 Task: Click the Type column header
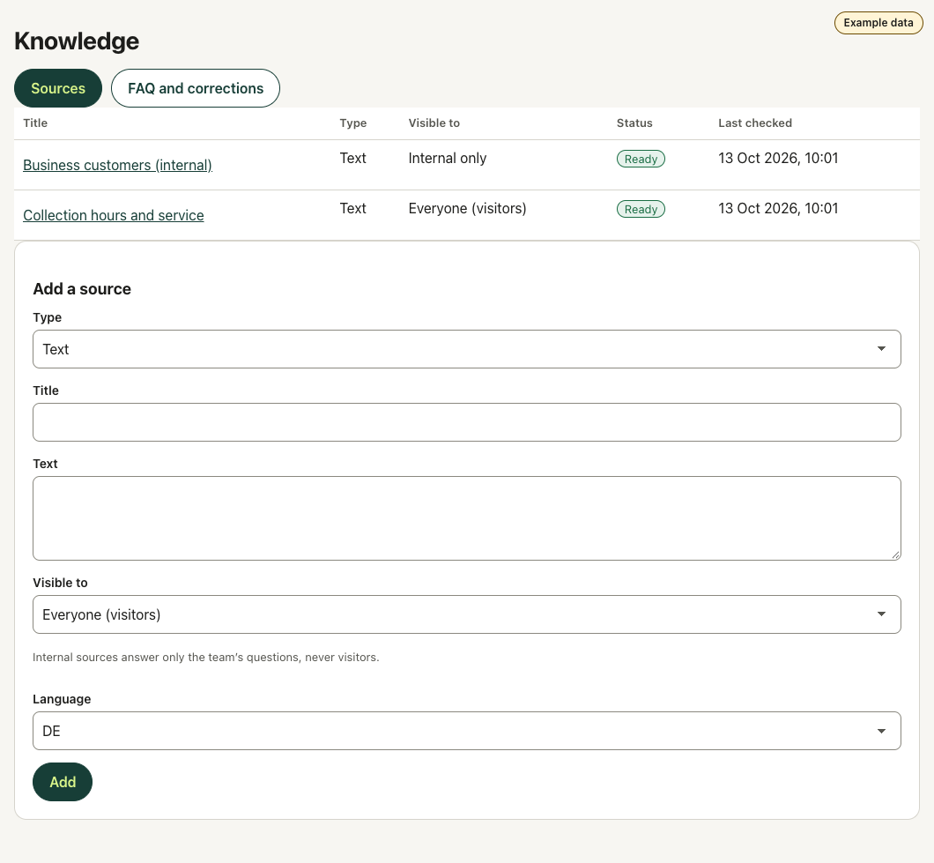tap(352, 123)
